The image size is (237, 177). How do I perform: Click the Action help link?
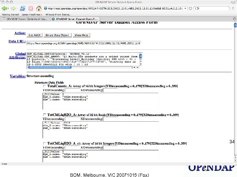[x=20, y=33]
